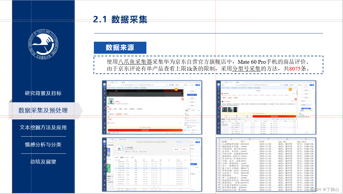Click the 型号：12GB+1TB cell in row 13
This screenshot has height=194, width=343.
click(305, 171)
